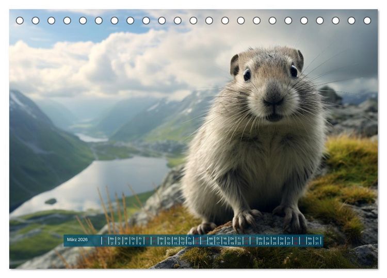Pick date 18 under Mi

[x=225, y=241]
